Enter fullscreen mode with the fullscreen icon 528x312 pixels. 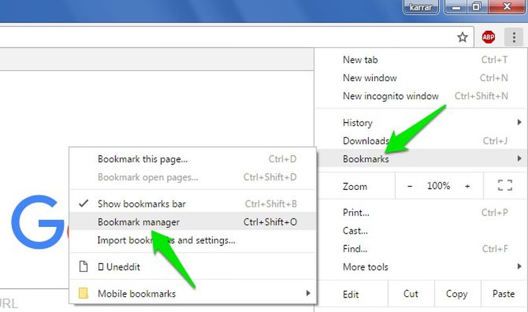[x=505, y=185]
